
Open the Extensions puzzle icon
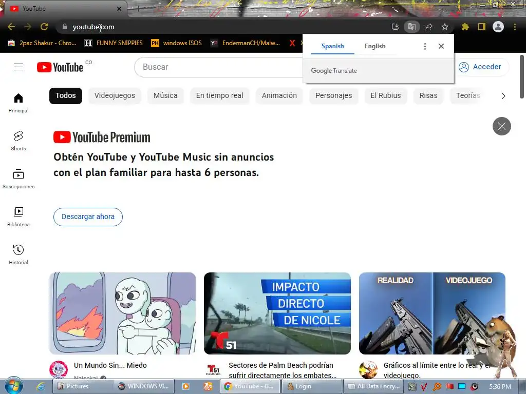(x=465, y=27)
